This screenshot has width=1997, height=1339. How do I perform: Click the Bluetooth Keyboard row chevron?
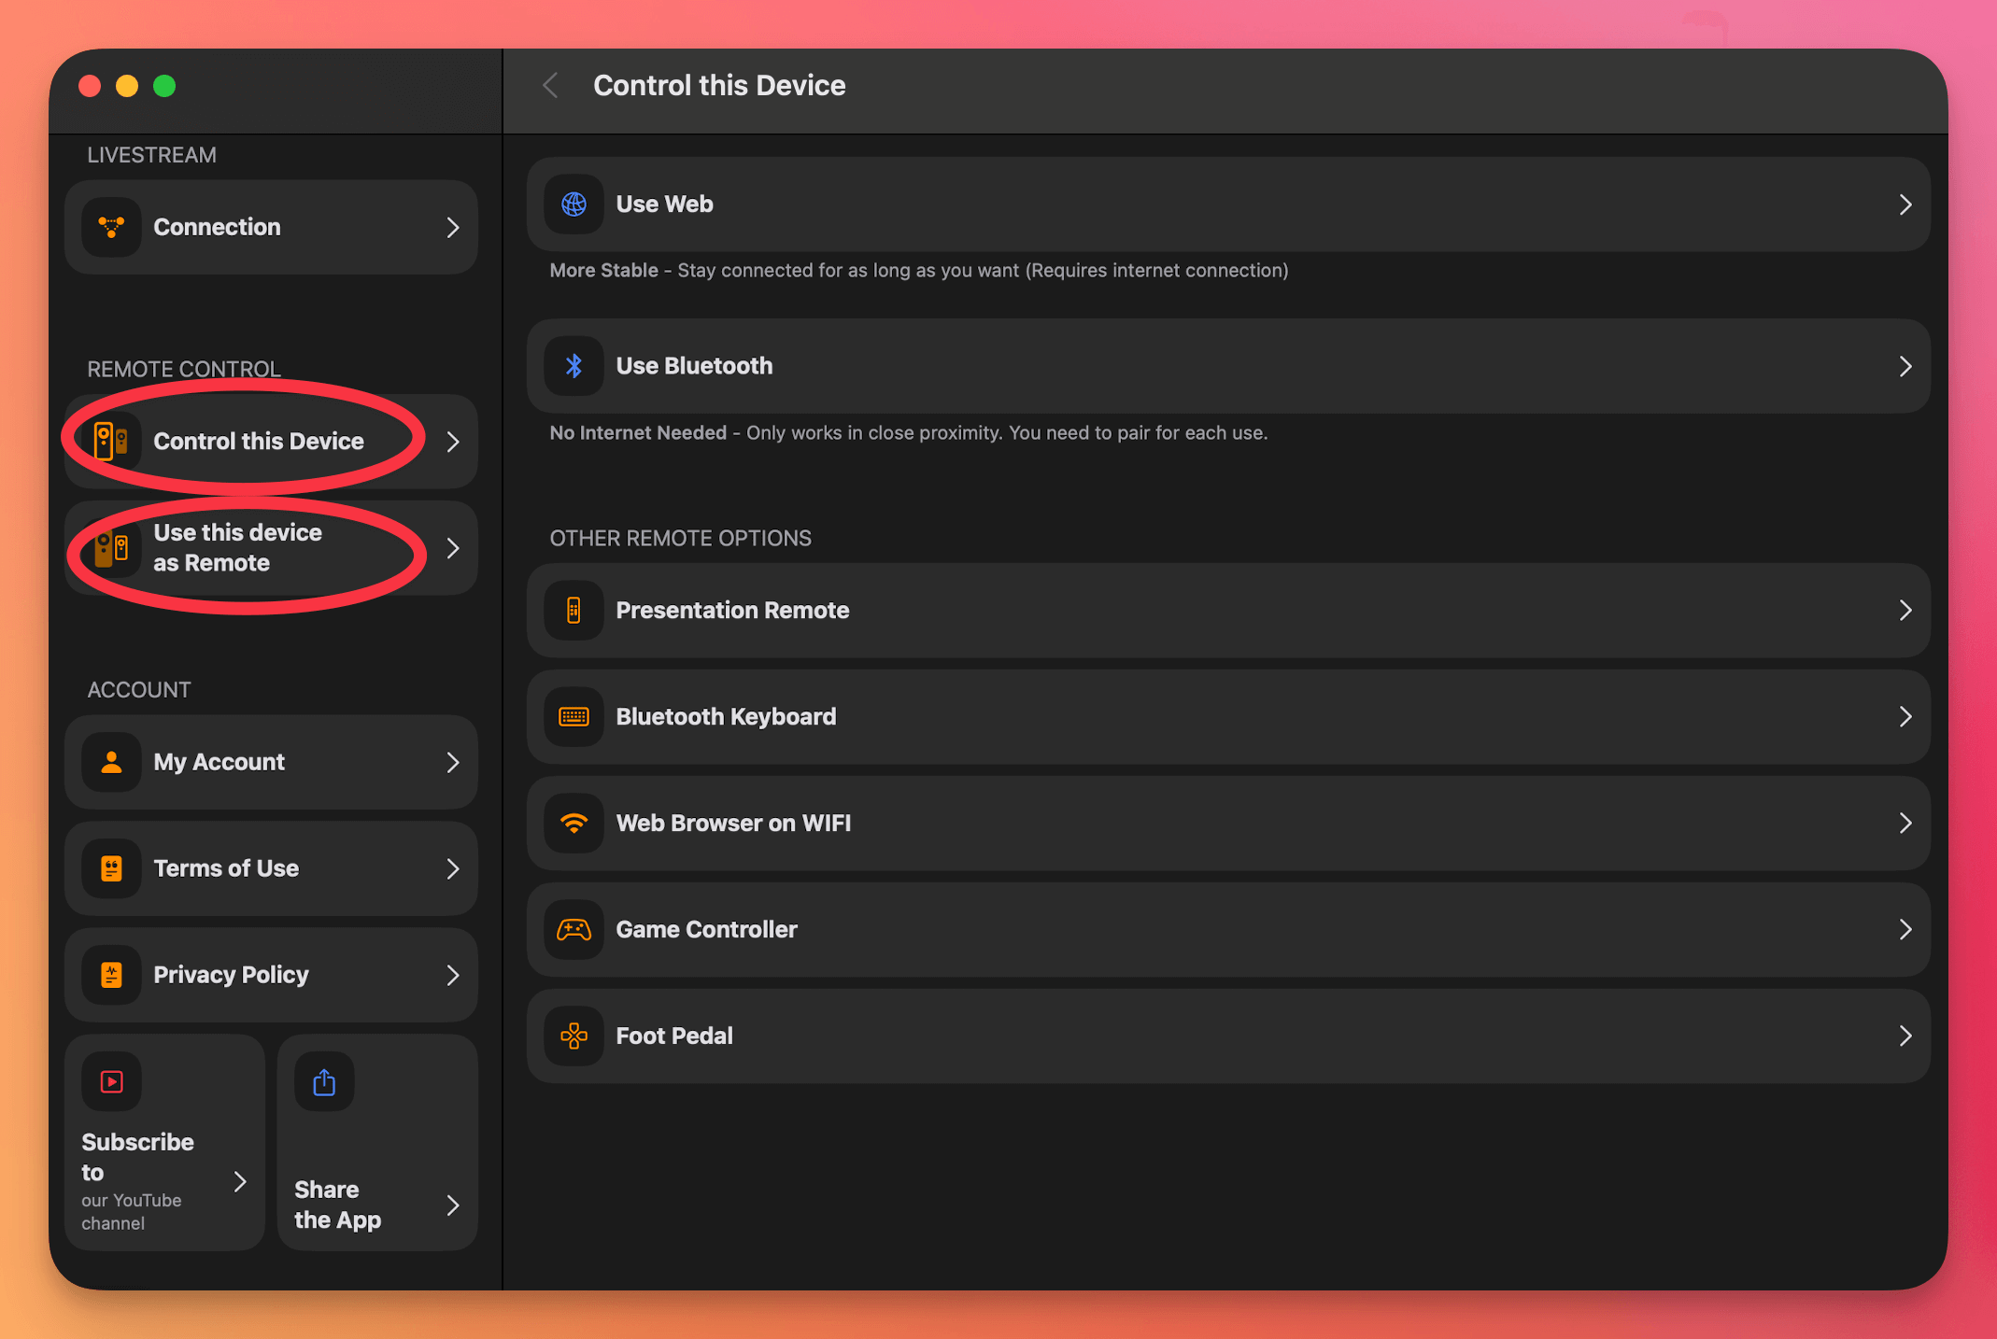(1905, 717)
